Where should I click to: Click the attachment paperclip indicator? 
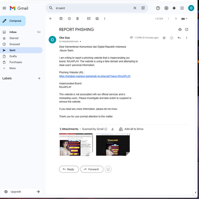(131, 37)
